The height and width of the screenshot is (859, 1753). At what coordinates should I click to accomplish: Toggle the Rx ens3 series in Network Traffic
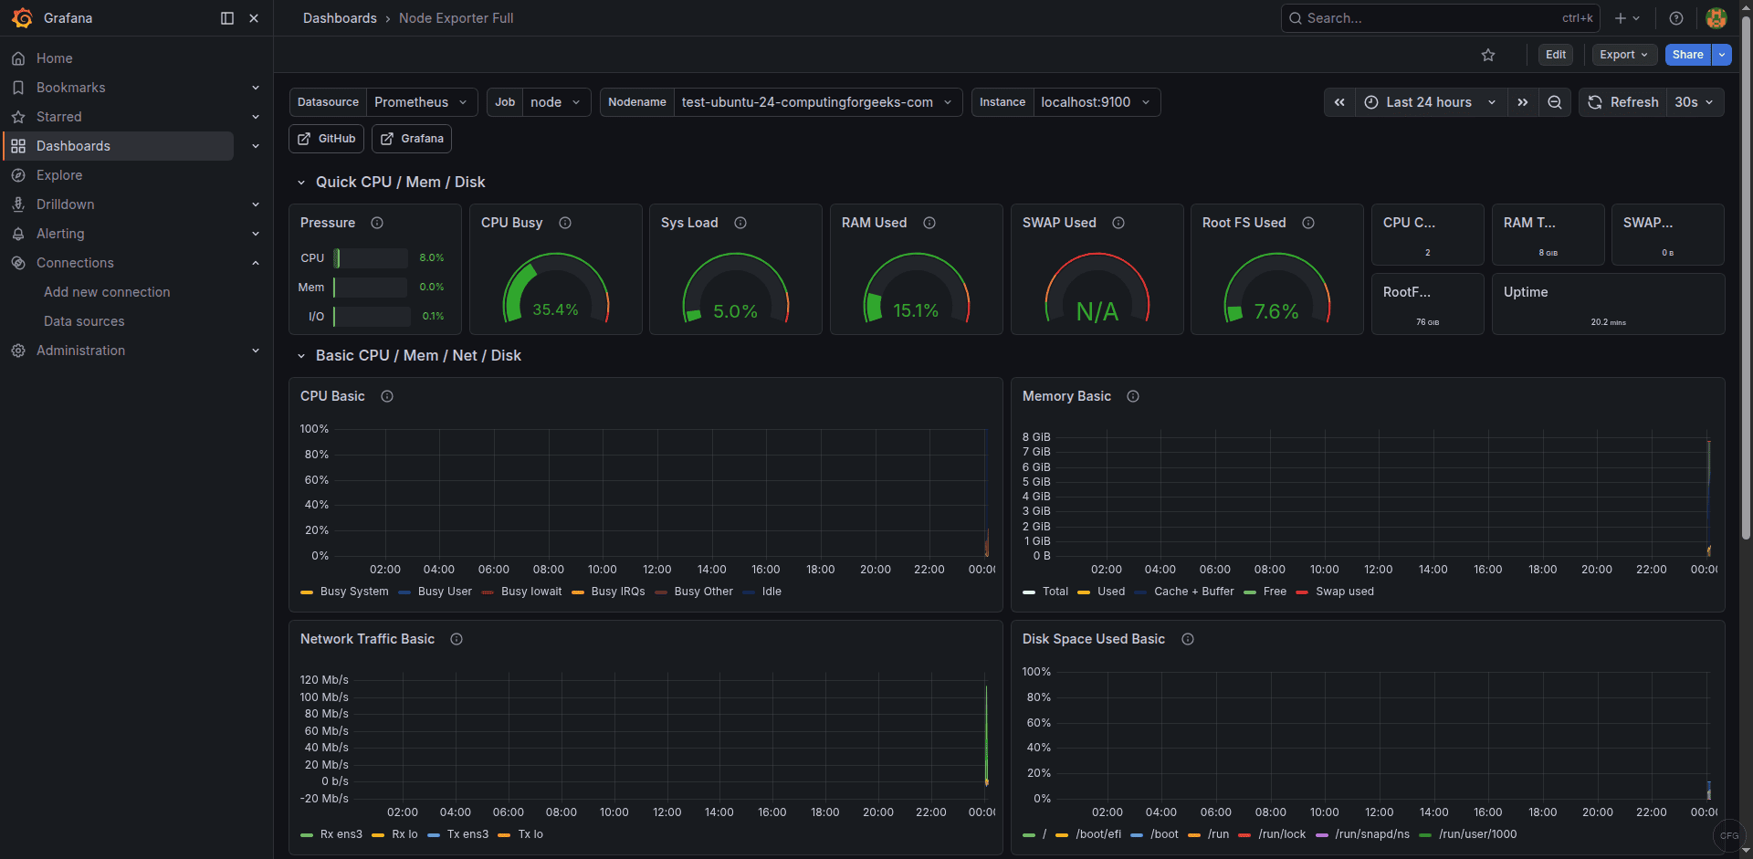(x=341, y=834)
